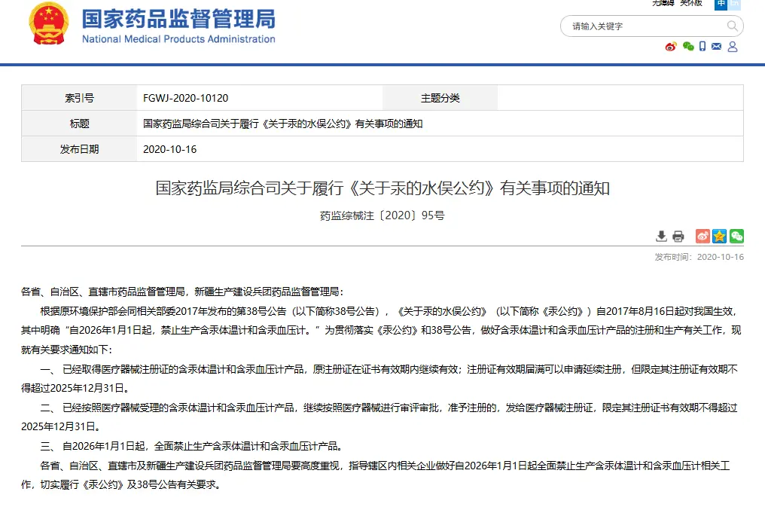The height and width of the screenshot is (510, 765).
Task: Print the notice via the printer icon
Action: click(x=678, y=236)
